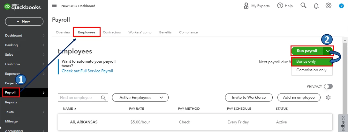Open Projects in the sidebar
The image size is (348, 132).
point(11,83)
